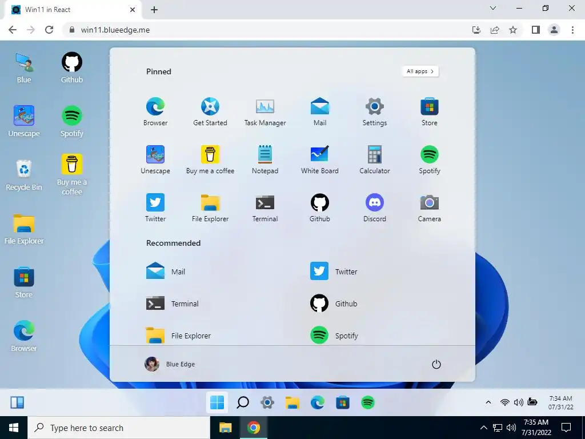Launch White Board app
This screenshot has width=585, height=439.
click(x=320, y=159)
